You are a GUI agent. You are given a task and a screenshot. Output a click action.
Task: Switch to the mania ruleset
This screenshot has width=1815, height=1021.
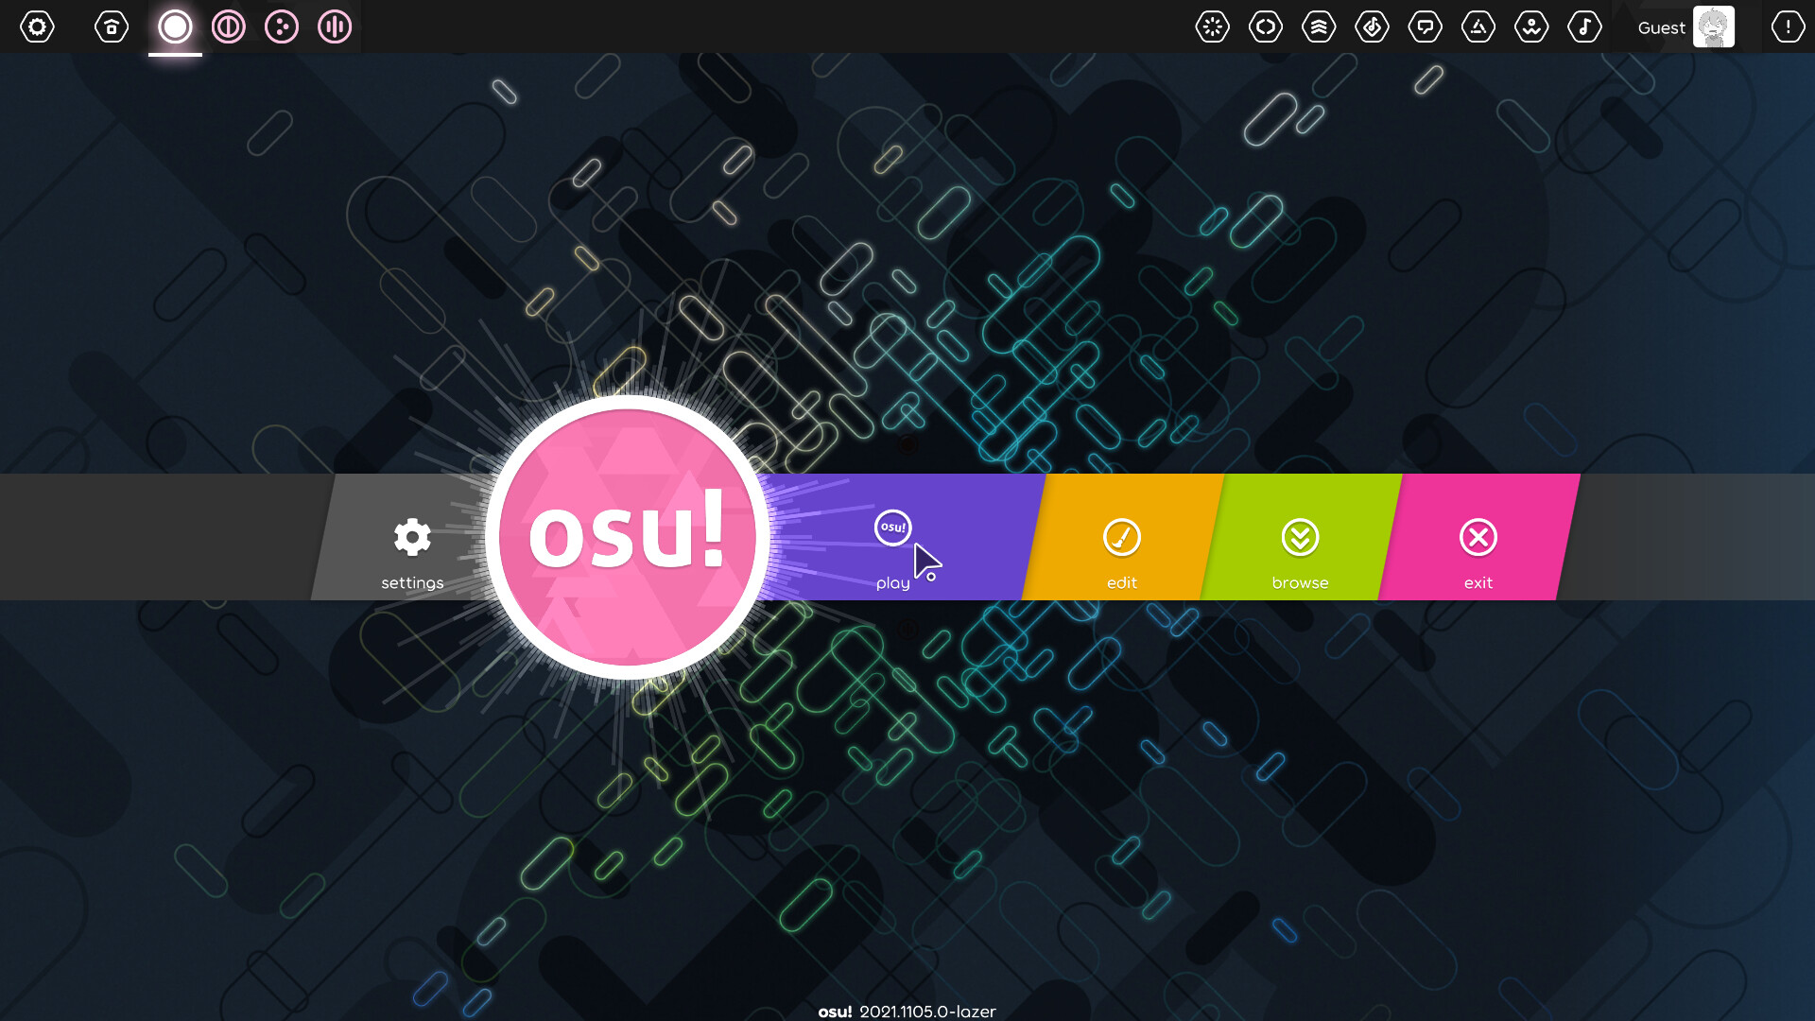click(x=335, y=26)
